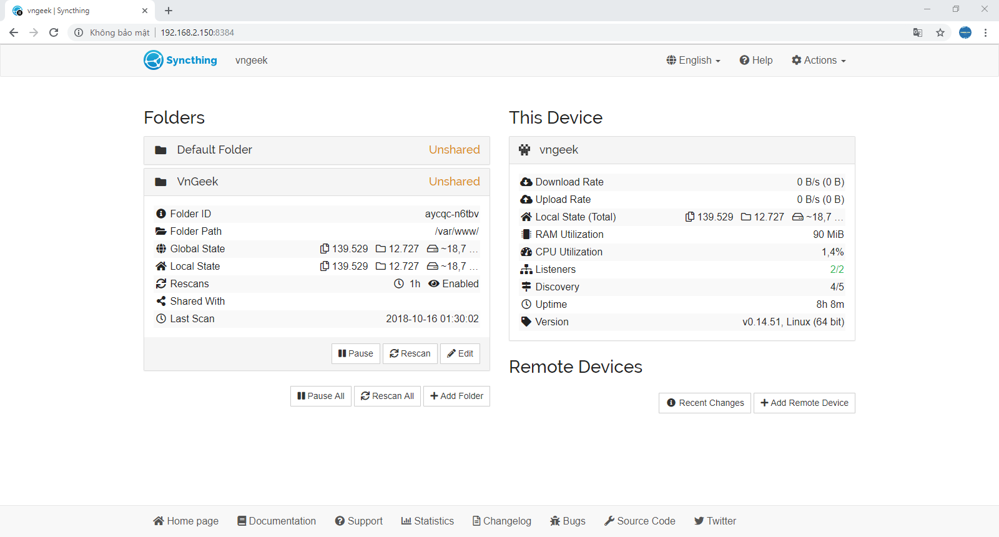999x537 pixels.
Task: Open the Support footer link
Action: [x=358, y=521]
